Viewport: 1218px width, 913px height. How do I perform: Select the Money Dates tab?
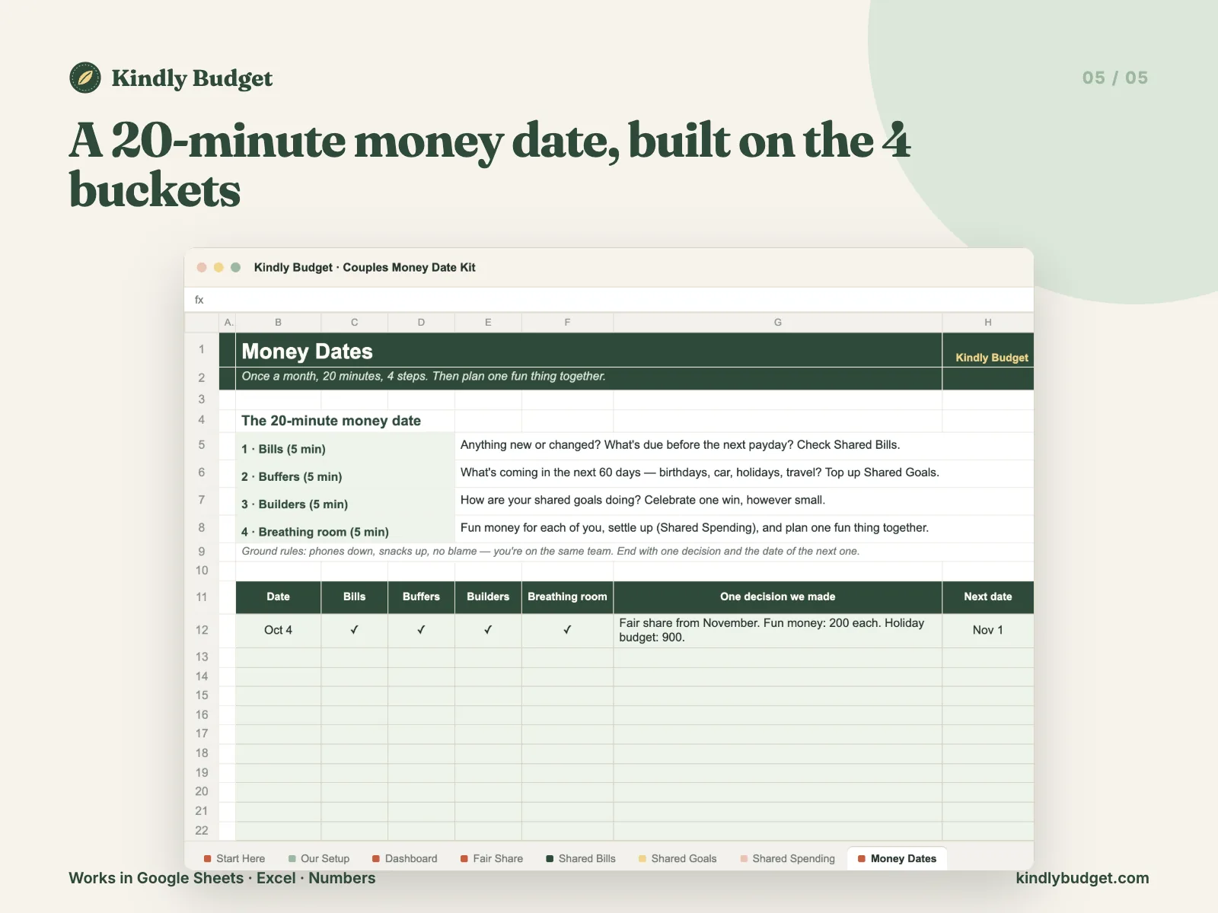pos(897,858)
